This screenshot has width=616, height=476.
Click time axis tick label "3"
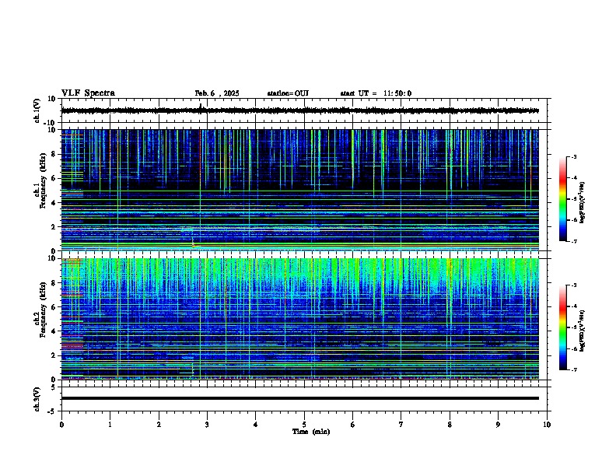click(x=207, y=425)
